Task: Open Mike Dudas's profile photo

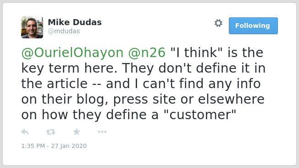Action: (x=32, y=27)
